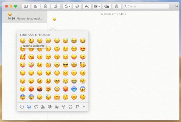Insert the winking face emoji

click(x=66, y=49)
